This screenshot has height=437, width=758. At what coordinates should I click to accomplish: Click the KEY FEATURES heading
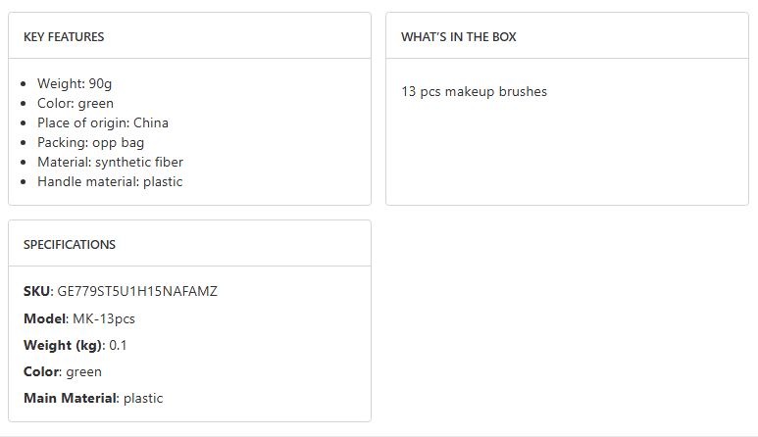coord(64,37)
